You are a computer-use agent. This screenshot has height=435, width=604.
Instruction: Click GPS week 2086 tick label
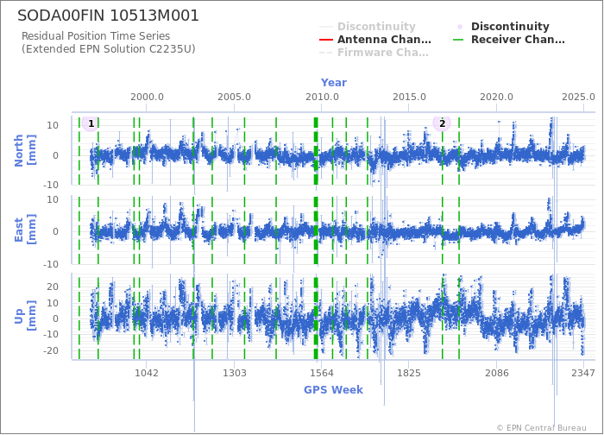pos(496,373)
